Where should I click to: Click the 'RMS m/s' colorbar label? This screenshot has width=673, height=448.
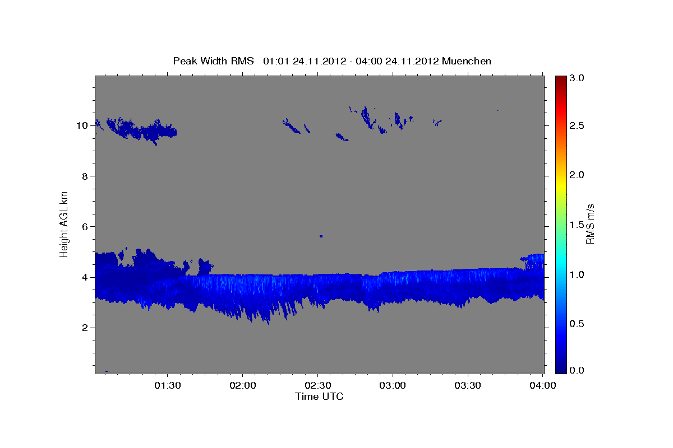click(590, 224)
